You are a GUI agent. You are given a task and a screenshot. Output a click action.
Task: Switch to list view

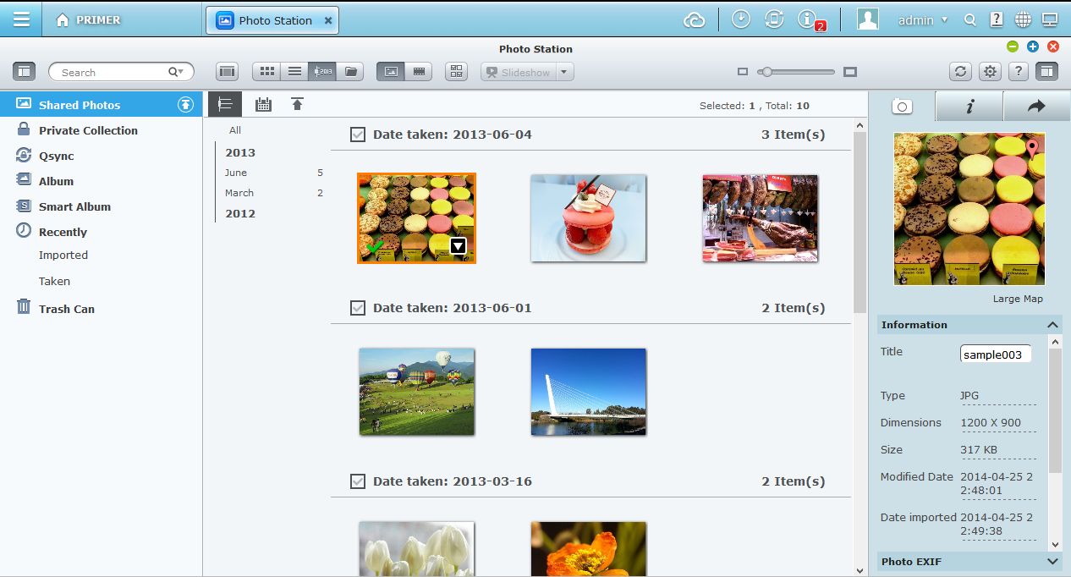[x=294, y=72]
